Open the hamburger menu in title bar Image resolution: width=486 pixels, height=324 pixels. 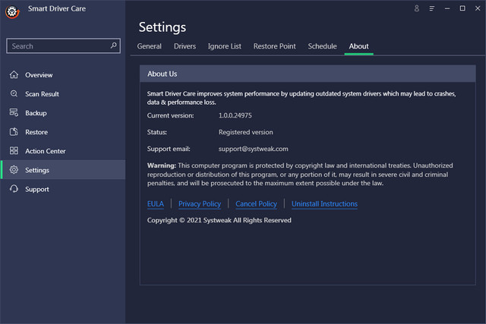coord(432,8)
